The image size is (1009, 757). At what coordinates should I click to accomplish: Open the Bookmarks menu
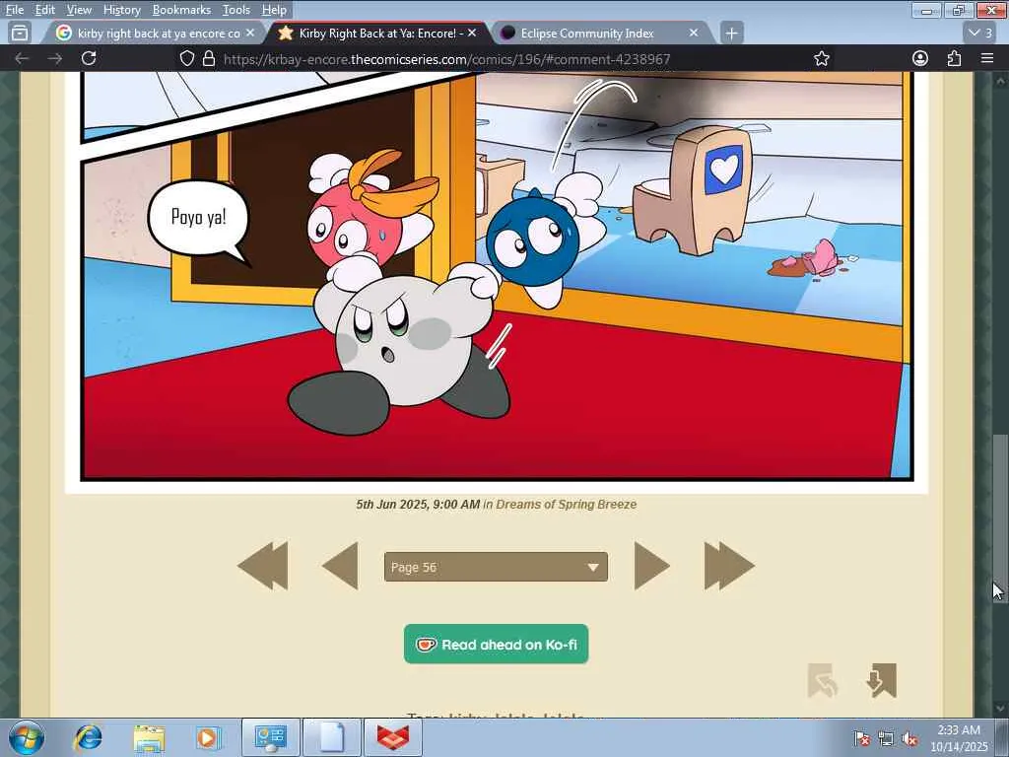pyautogui.click(x=181, y=10)
